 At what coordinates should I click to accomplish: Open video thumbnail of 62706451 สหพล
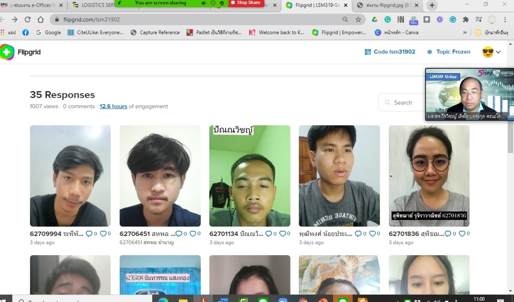coord(160,176)
